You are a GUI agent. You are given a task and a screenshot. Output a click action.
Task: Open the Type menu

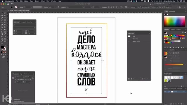pos(32,1)
